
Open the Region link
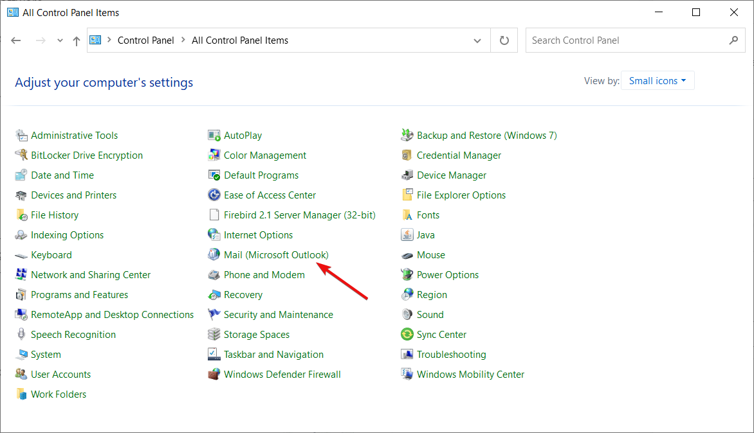tap(432, 295)
